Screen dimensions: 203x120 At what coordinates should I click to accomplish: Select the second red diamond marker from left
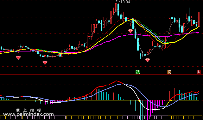coord(45,63)
